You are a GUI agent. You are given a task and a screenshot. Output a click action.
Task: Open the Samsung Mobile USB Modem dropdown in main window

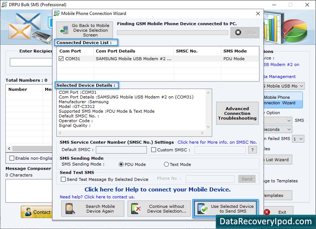click(301, 86)
